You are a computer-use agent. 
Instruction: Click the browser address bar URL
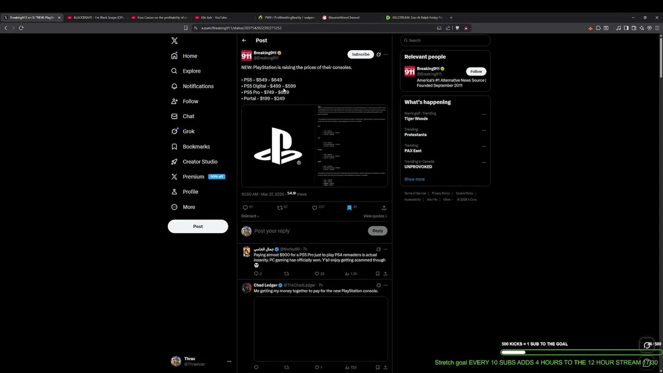(241, 28)
